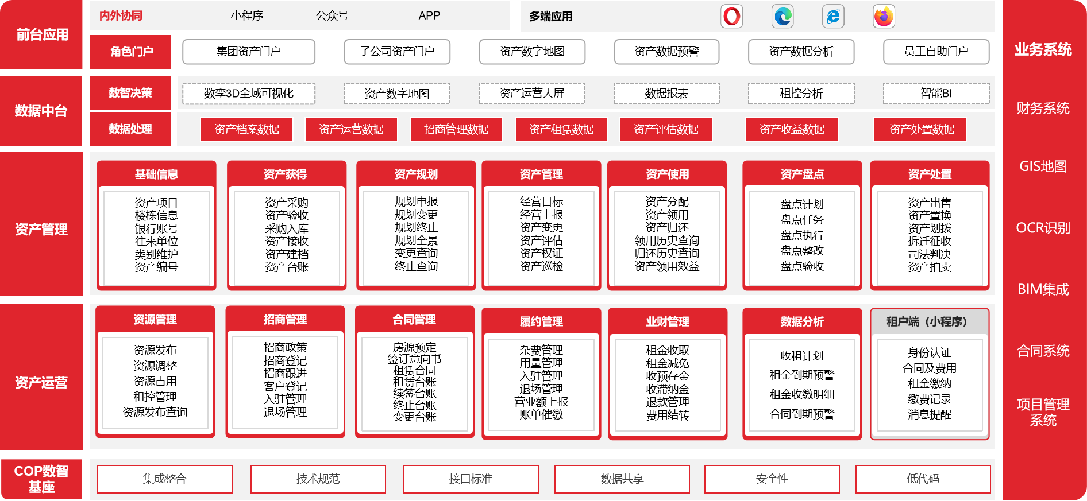Click the 低代码 box in bottom row
This screenshot has height=501, width=1087.
[x=923, y=479]
